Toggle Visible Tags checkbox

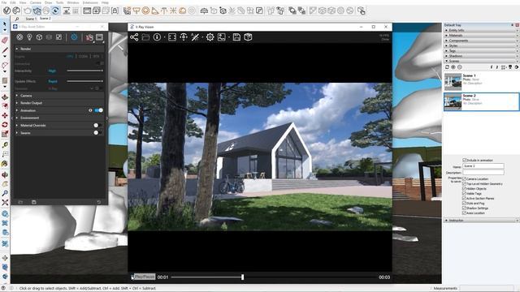pyautogui.click(x=464, y=193)
